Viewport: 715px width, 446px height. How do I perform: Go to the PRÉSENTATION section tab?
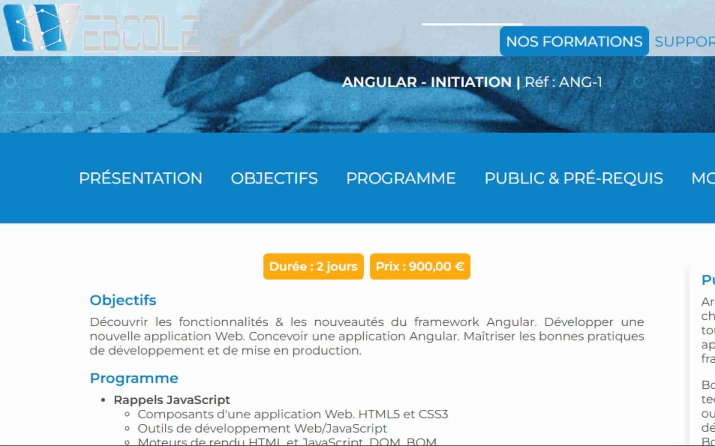coord(141,178)
